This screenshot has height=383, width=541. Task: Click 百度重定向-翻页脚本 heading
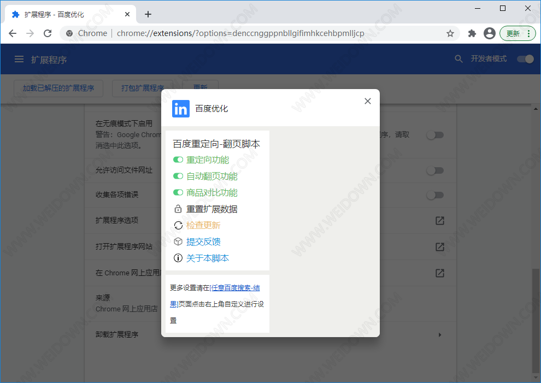point(216,144)
